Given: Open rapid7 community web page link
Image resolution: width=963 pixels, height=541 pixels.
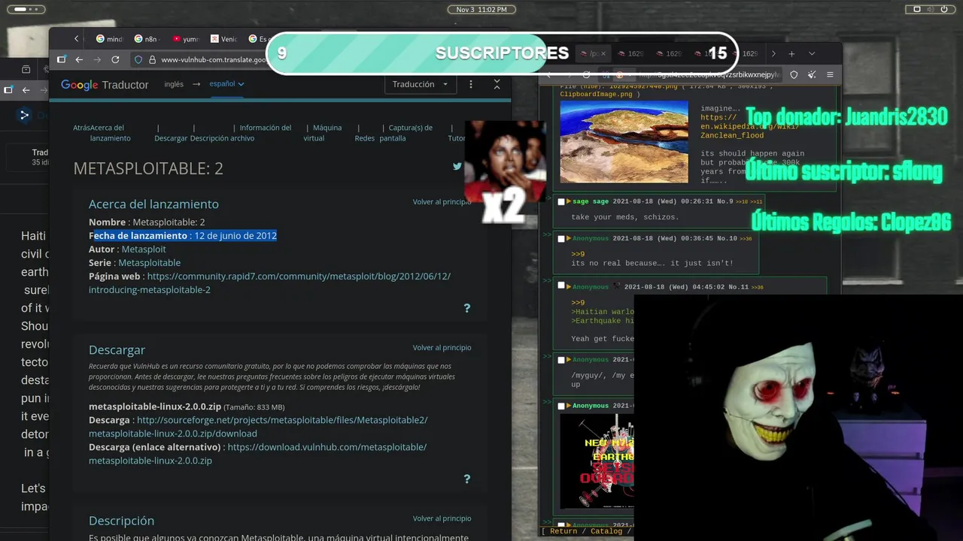Looking at the screenshot, I should (269, 283).
